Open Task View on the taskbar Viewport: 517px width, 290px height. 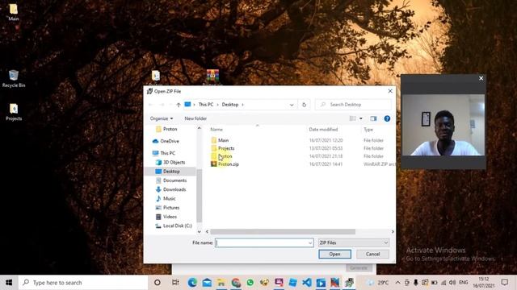175,283
